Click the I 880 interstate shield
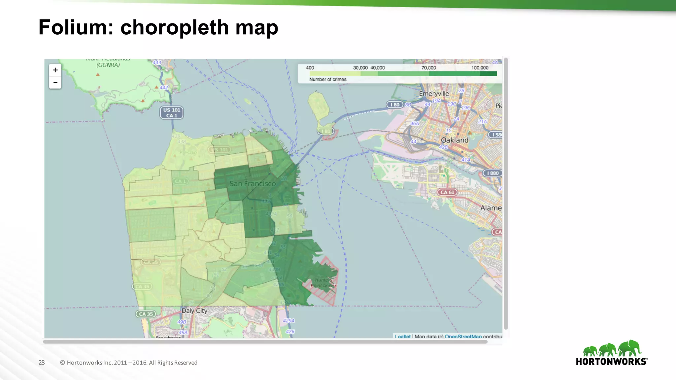The height and width of the screenshot is (380, 676). click(x=493, y=173)
